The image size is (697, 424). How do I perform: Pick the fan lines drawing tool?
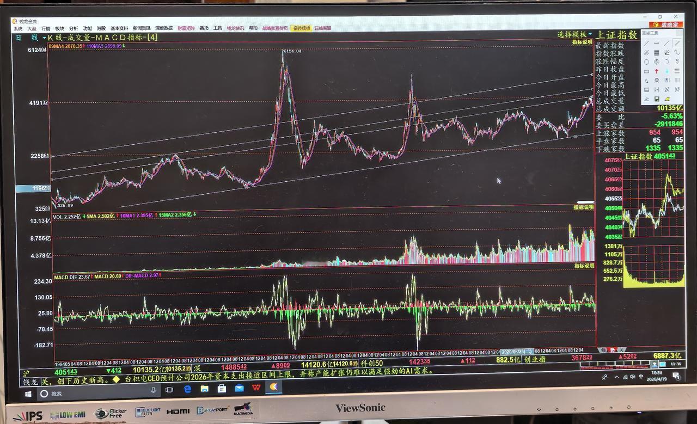point(667,53)
